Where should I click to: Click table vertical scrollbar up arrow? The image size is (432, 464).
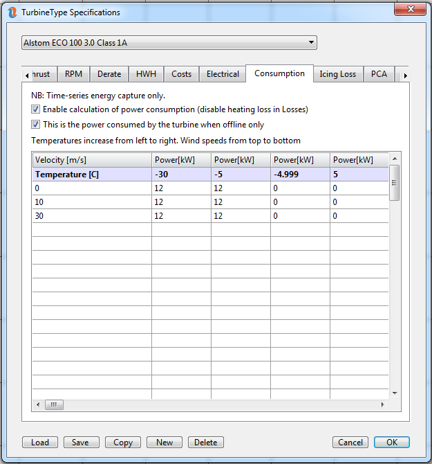(395, 159)
